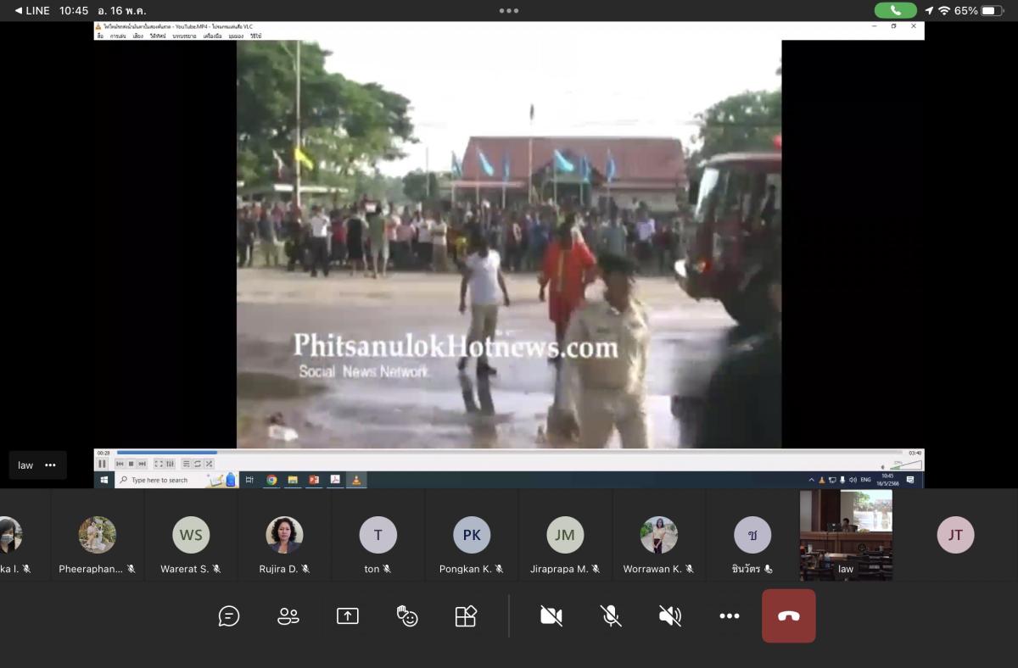1018x668 pixels.
Task: Toggle VLC fullscreen mode
Action: (159, 464)
